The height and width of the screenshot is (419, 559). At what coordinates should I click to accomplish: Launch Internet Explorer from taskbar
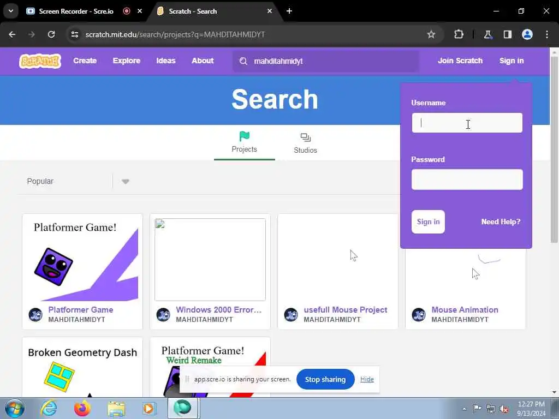[x=49, y=408]
